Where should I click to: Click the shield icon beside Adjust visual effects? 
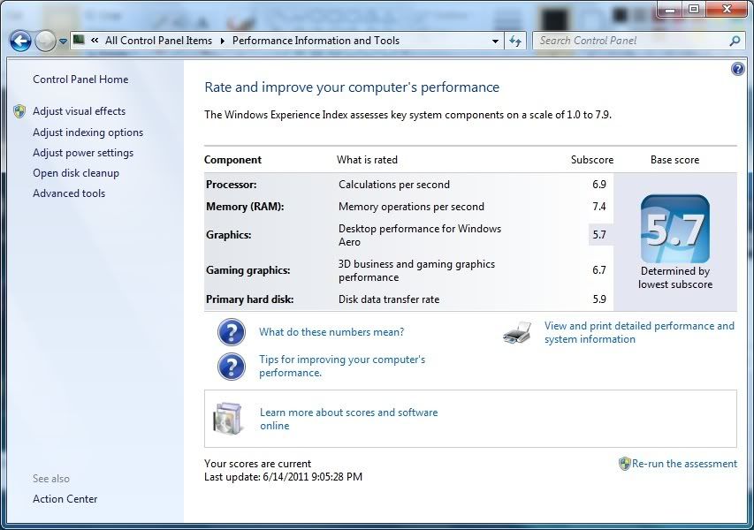click(x=19, y=111)
